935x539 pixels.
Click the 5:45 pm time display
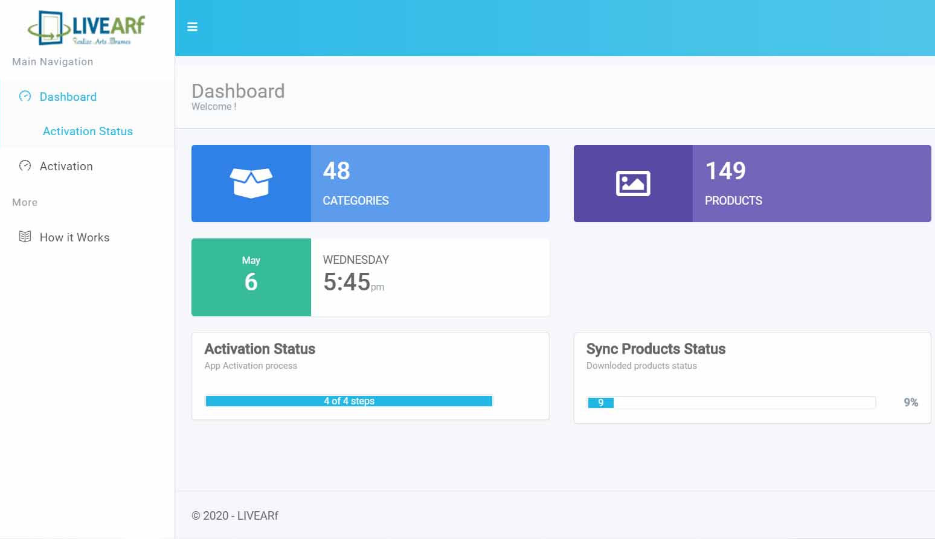[353, 282]
